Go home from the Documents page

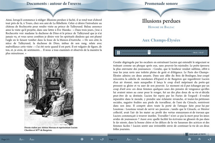pyautogui.click(x=92, y=139)
